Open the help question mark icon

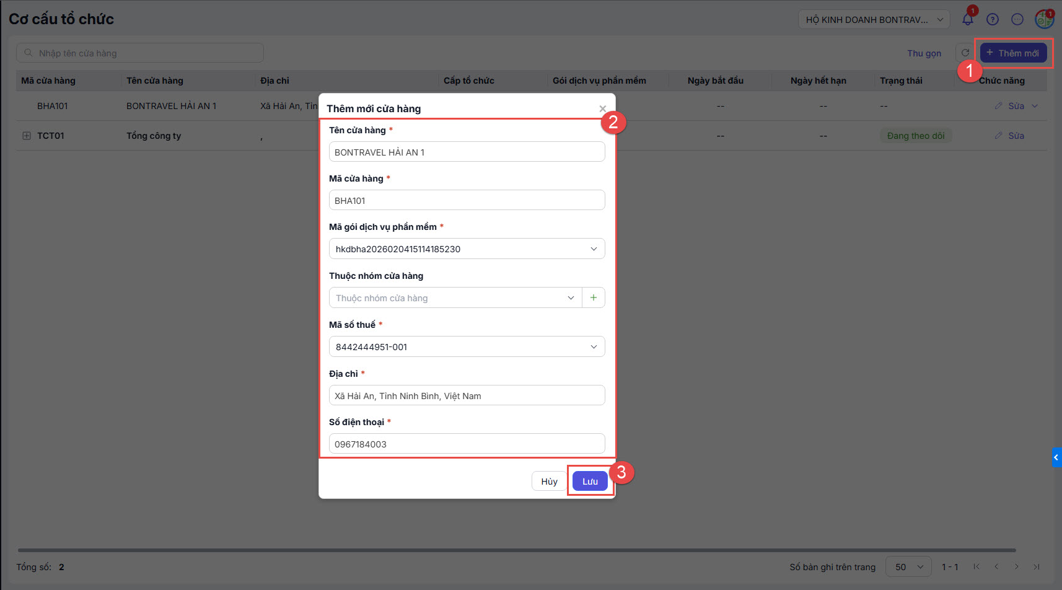point(993,19)
